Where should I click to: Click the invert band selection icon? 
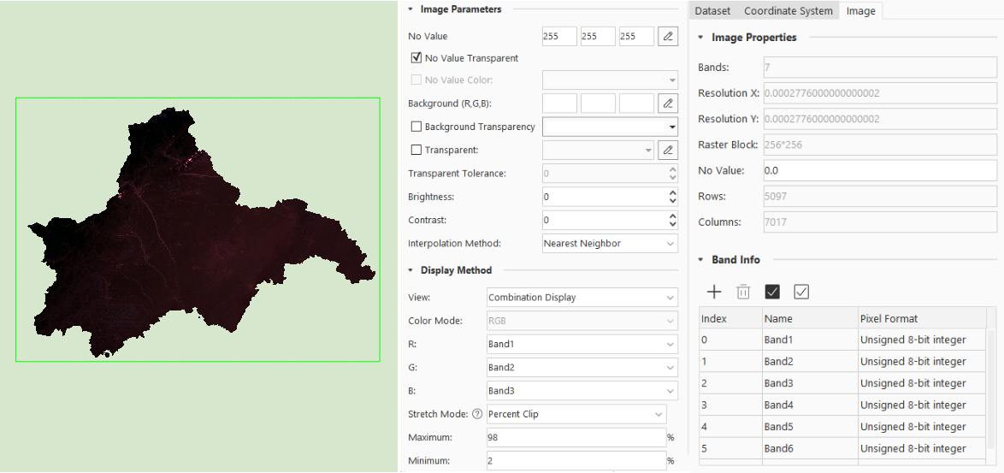tap(801, 292)
